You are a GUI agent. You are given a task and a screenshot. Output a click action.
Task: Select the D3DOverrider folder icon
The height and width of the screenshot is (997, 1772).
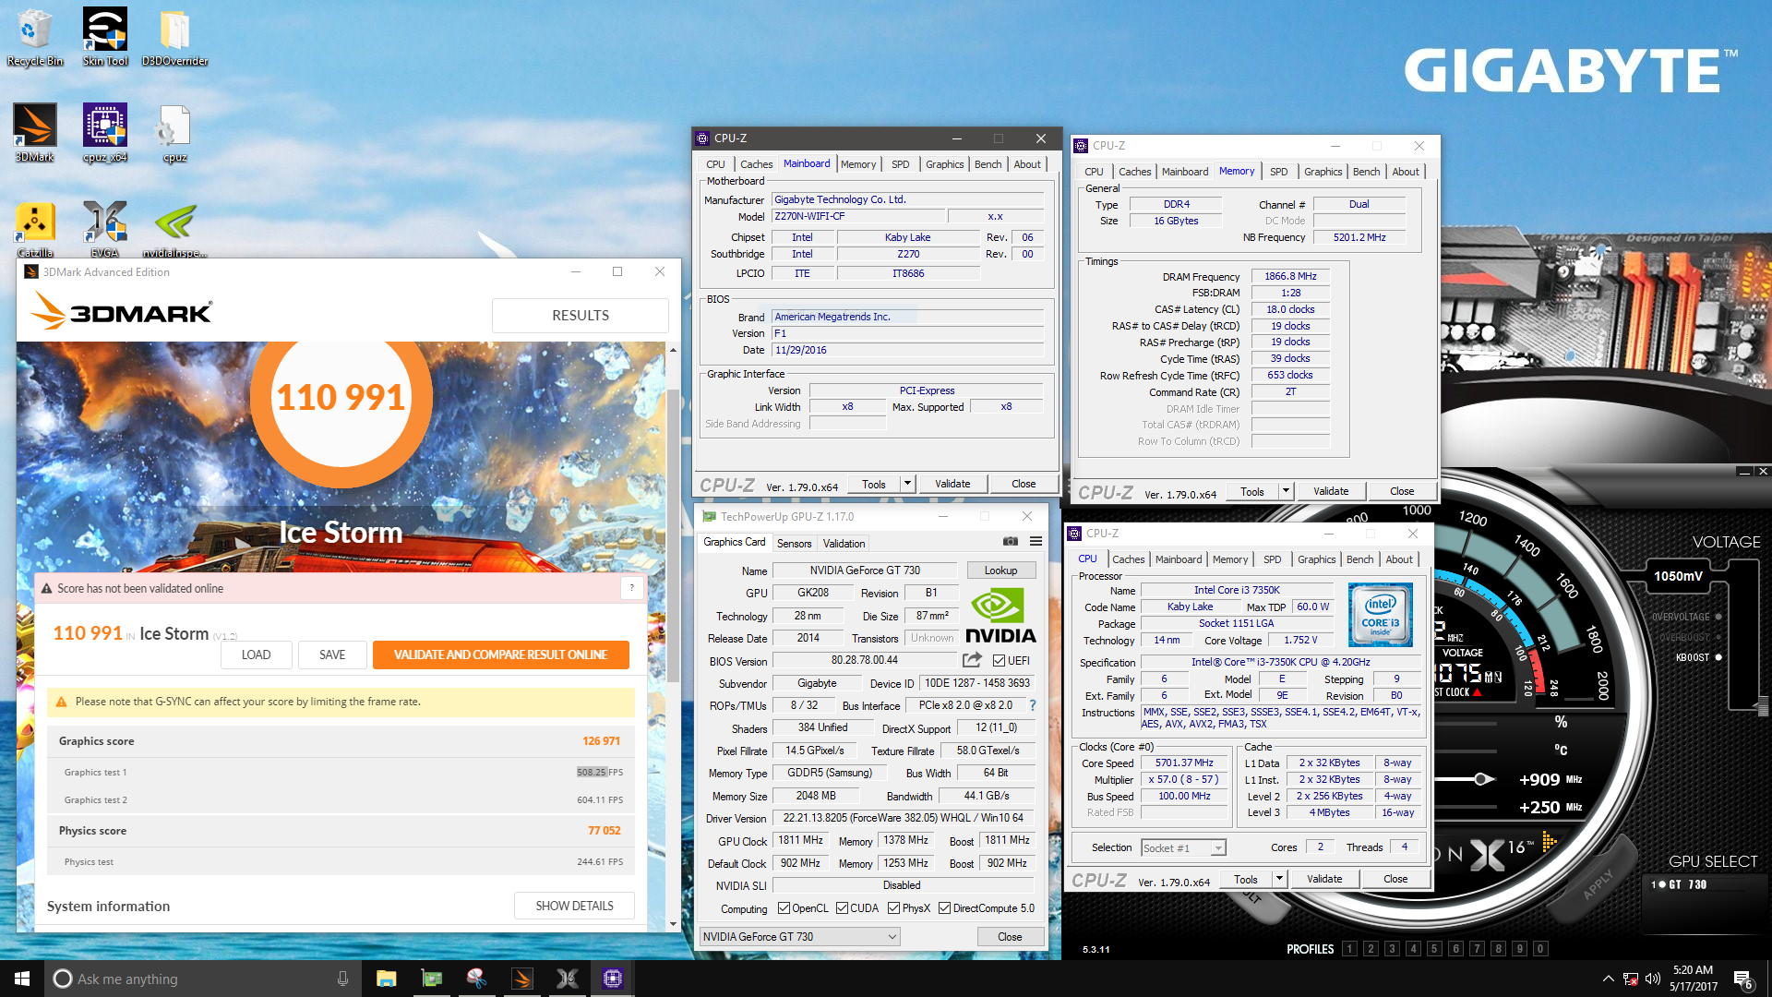[174, 37]
